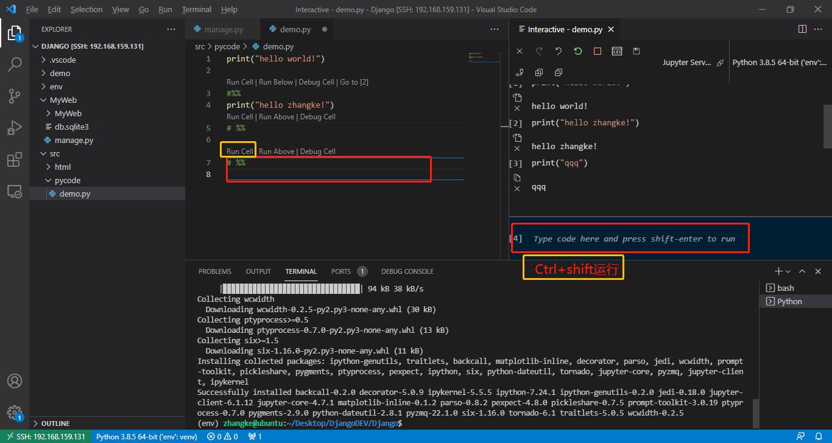Image resolution: width=832 pixels, height=443 pixels.
Task: Restart the IPython kernel with green icon
Action: [578, 52]
